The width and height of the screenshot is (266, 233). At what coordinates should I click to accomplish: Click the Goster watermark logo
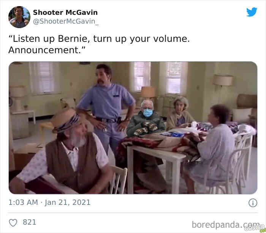pos(255,228)
